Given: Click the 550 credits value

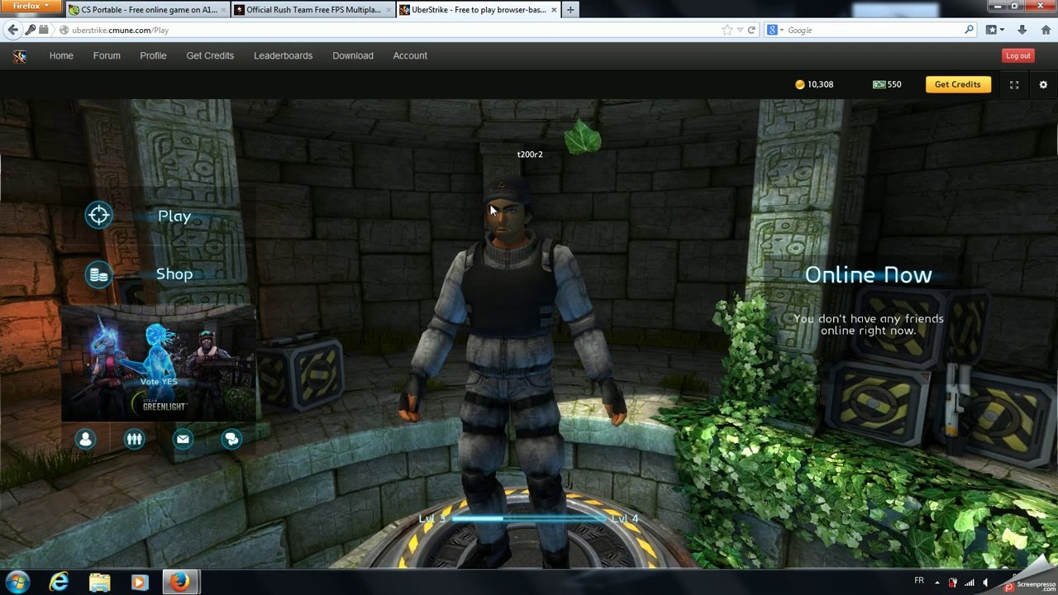Looking at the screenshot, I should (894, 84).
